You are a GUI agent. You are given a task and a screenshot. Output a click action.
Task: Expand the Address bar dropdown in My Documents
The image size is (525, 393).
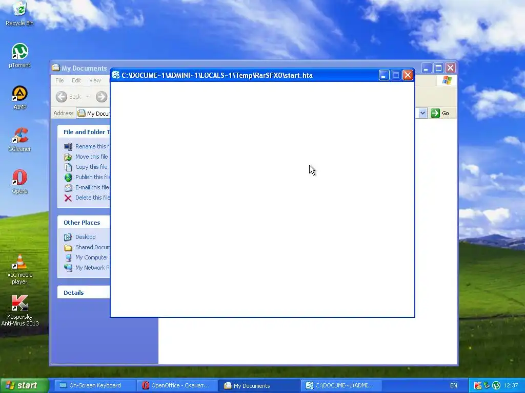pos(422,113)
